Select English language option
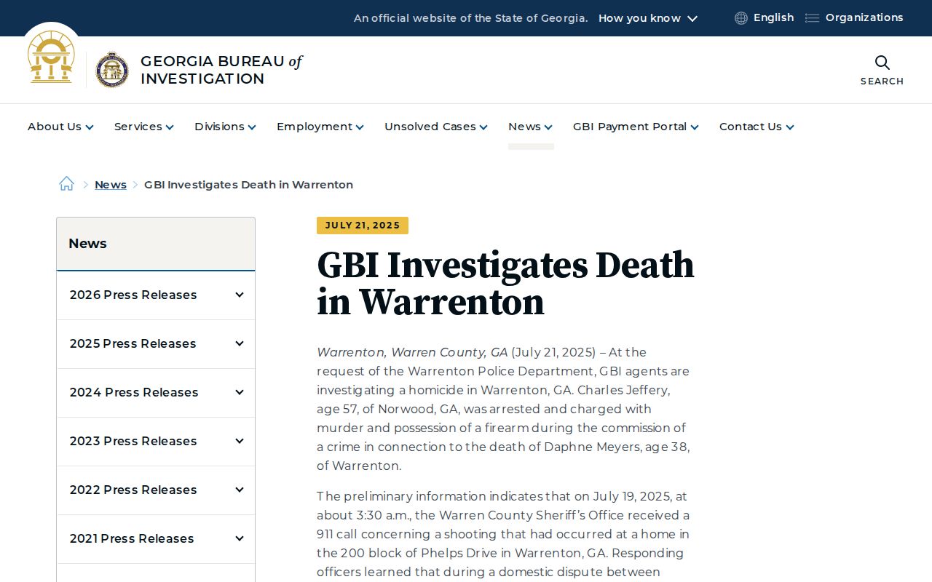Image resolution: width=932 pixels, height=582 pixels. tap(773, 17)
